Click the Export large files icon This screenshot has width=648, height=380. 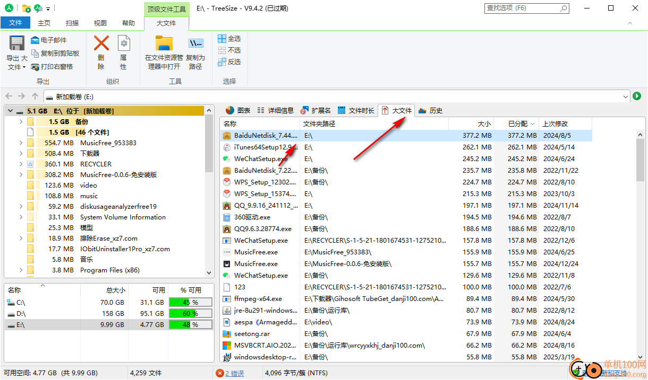click(x=17, y=43)
